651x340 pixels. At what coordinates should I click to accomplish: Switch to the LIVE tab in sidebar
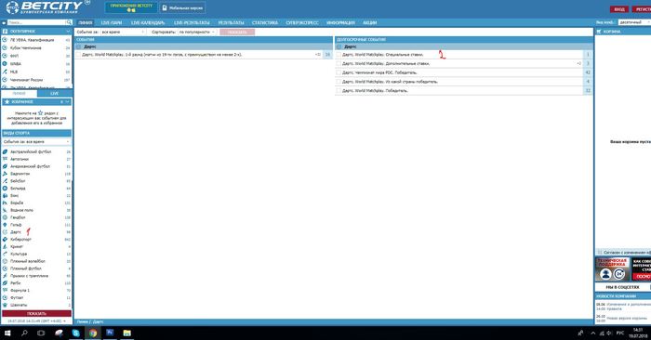54,94
